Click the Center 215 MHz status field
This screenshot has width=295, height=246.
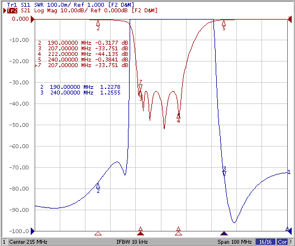[x=28, y=242]
